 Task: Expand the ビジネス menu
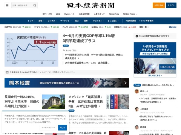tap(52, 21)
